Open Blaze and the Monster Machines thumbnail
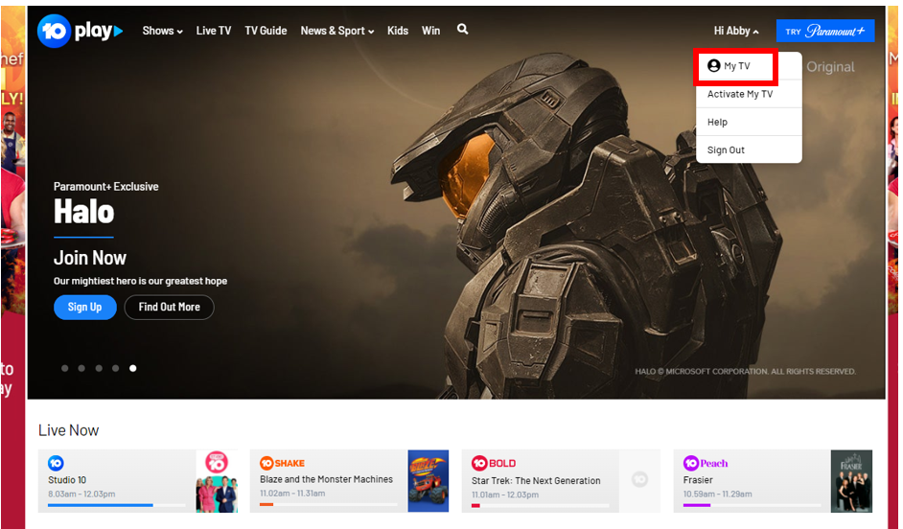The width and height of the screenshot is (903, 529). click(x=428, y=481)
